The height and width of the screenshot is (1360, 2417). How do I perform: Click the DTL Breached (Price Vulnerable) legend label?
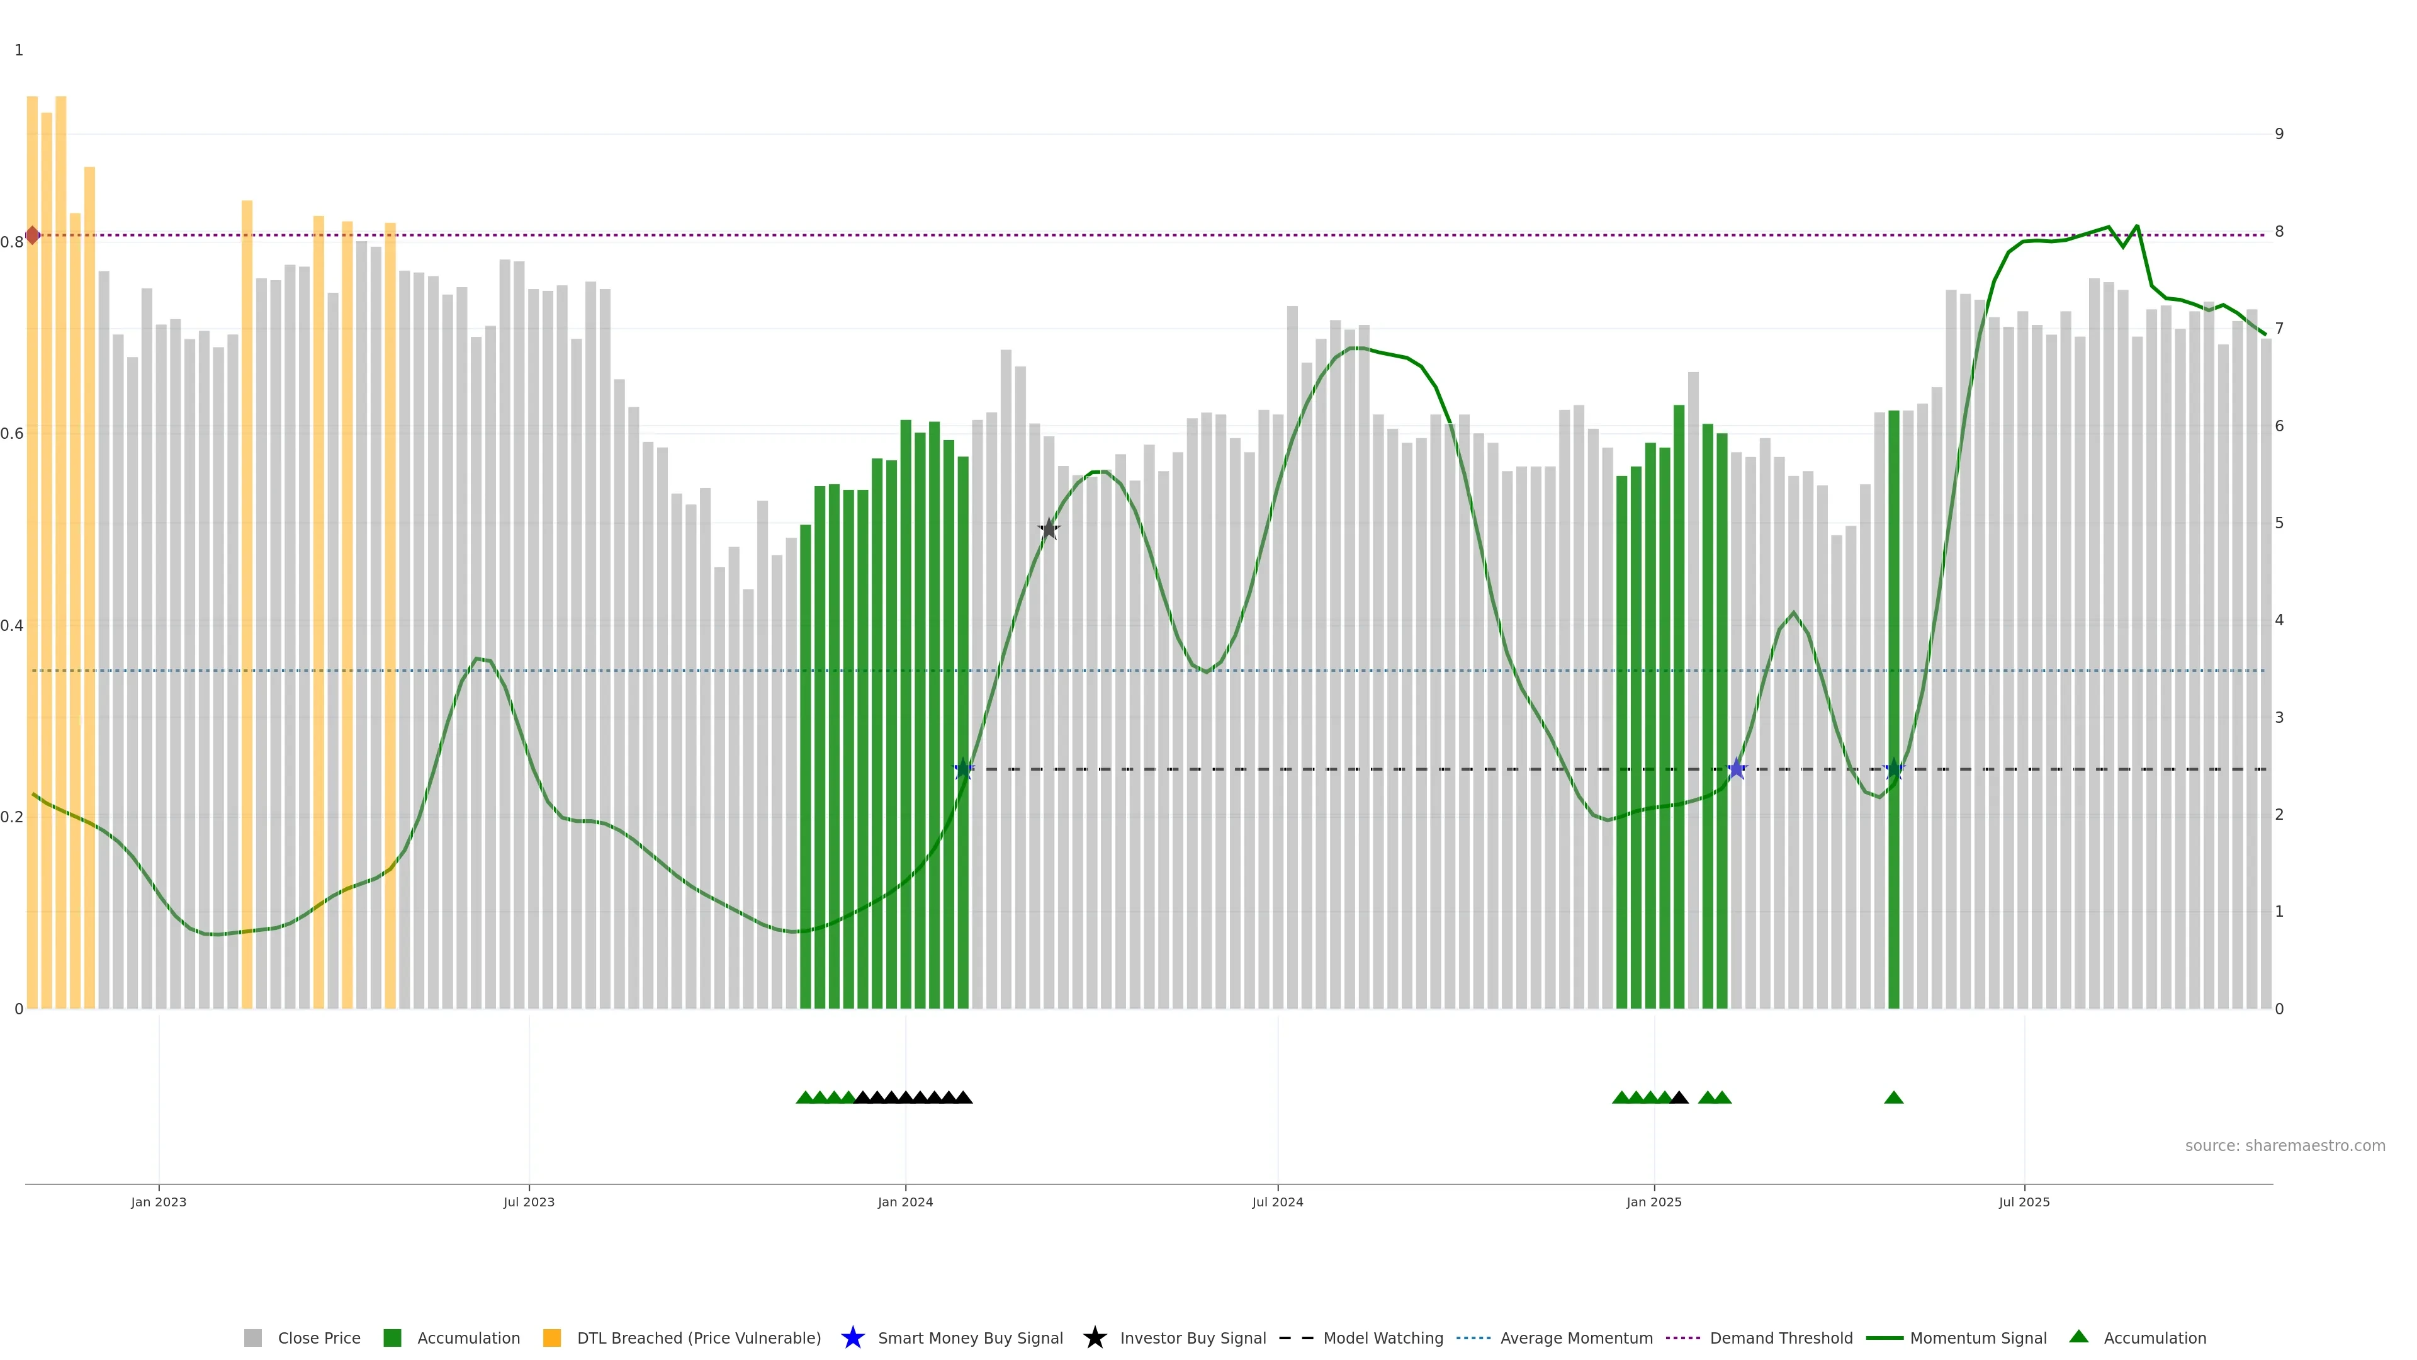click(698, 1337)
